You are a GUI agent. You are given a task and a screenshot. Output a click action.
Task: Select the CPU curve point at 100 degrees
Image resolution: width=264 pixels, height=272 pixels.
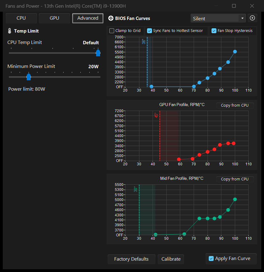(235, 52)
